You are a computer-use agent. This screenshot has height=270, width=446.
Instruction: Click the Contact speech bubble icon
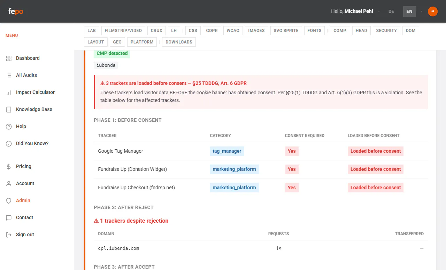point(9,218)
